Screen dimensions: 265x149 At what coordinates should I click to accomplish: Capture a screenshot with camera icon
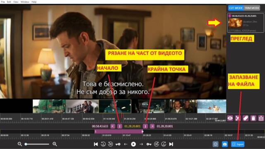point(225,144)
